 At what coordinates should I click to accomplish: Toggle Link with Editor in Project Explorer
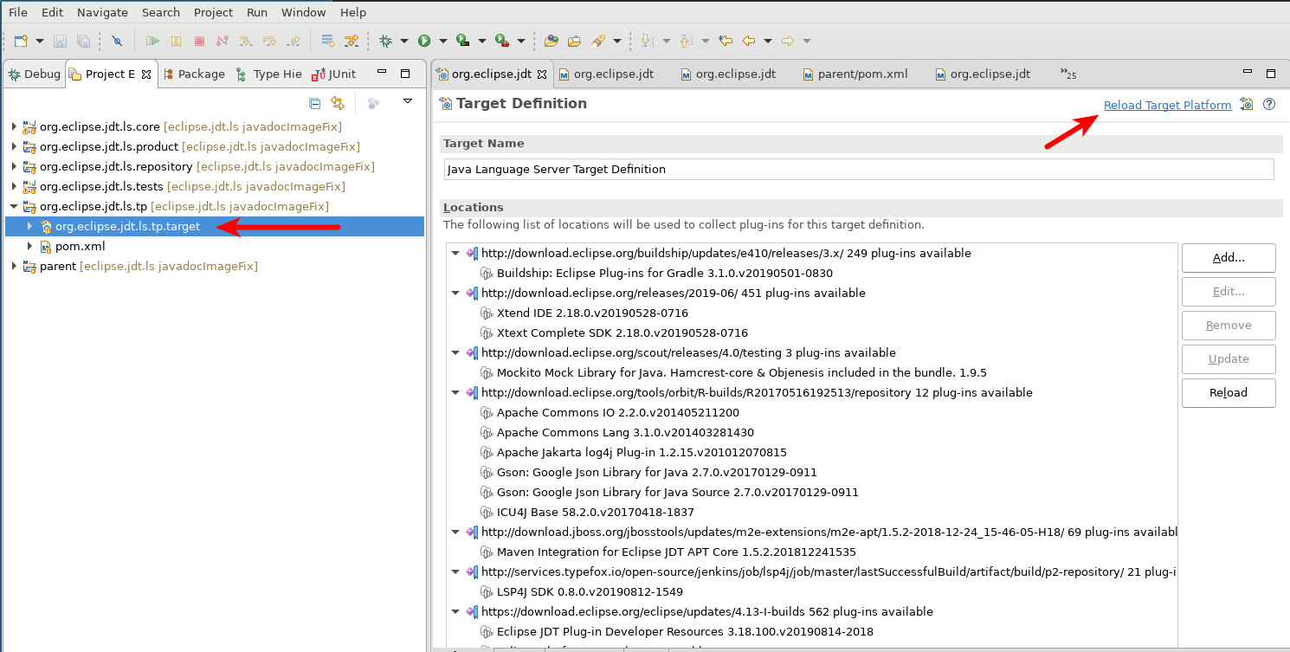[x=338, y=103]
